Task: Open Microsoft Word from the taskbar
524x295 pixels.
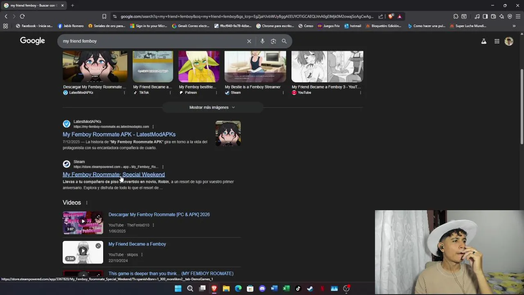Action: pos(274,288)
